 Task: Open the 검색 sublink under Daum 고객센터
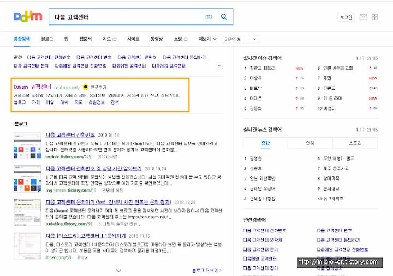(115, 102)
